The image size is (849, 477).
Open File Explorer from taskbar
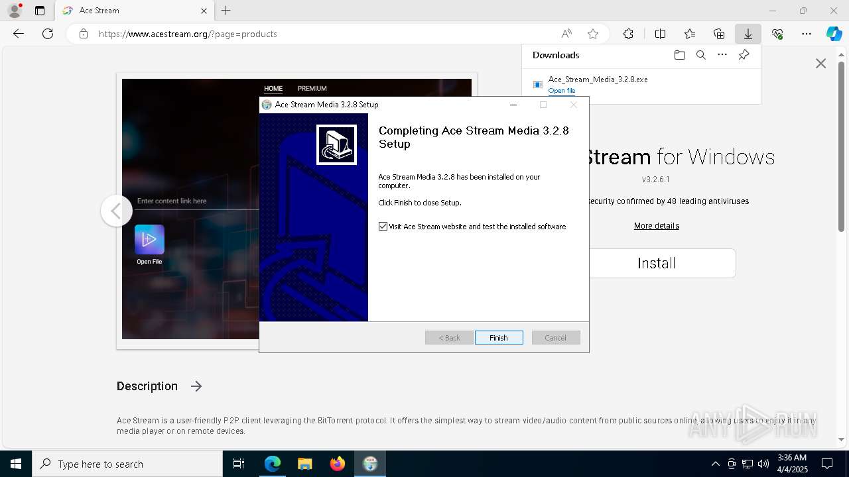(x=304, y=464)
